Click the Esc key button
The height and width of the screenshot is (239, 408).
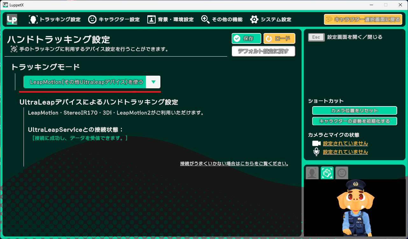coord(316,37)
